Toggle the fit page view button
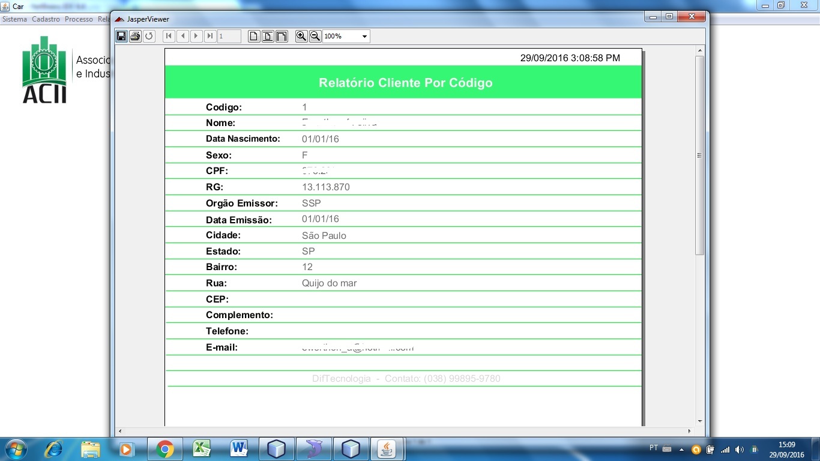 [x=268, y=36]
